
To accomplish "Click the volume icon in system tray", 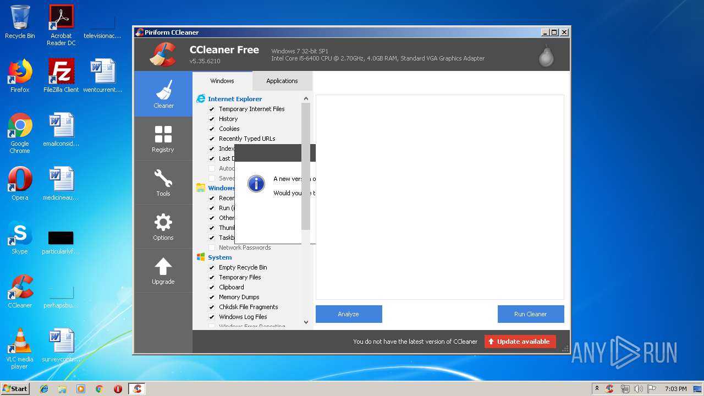I will (x=639, y=389).
